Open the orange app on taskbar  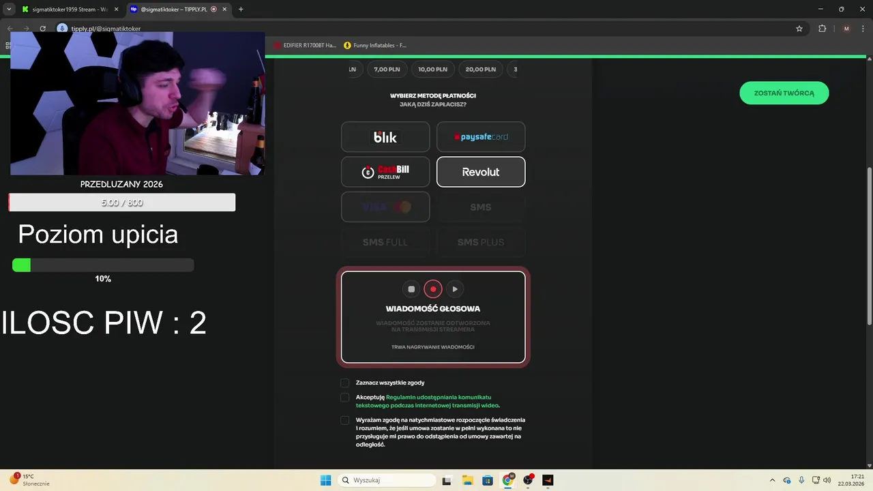point(548,480)
